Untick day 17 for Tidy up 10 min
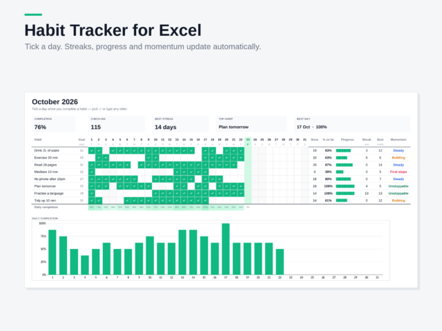 [205, 201]
